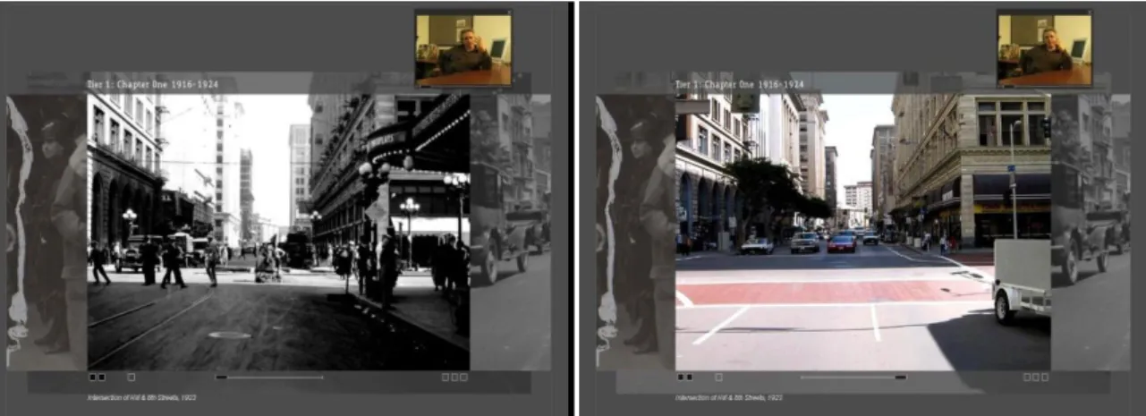Open the webcam video thumbnail in right panel
This screenshot has width=1146, height=416.
(1044, 49)
